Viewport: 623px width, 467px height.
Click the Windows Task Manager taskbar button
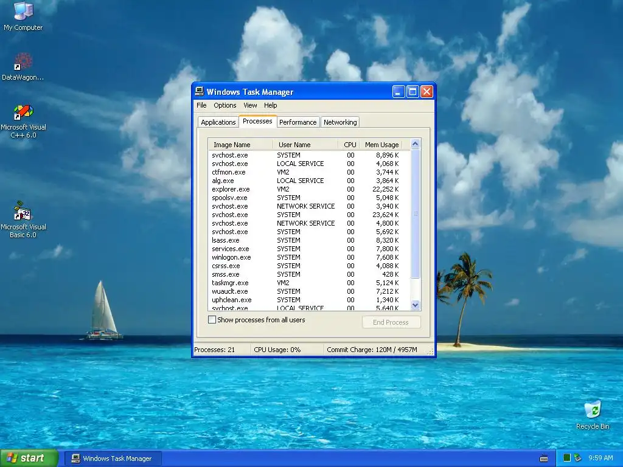click(x=113, y=458)
